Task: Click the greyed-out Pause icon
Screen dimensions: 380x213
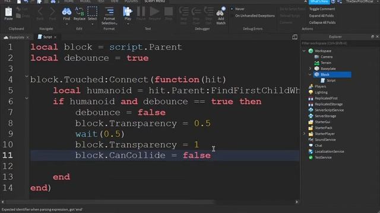Action: click(x=141, y=11)
